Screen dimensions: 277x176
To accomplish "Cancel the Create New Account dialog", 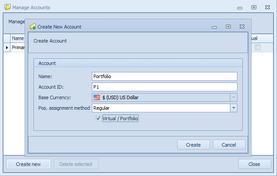I will (229, 145).
